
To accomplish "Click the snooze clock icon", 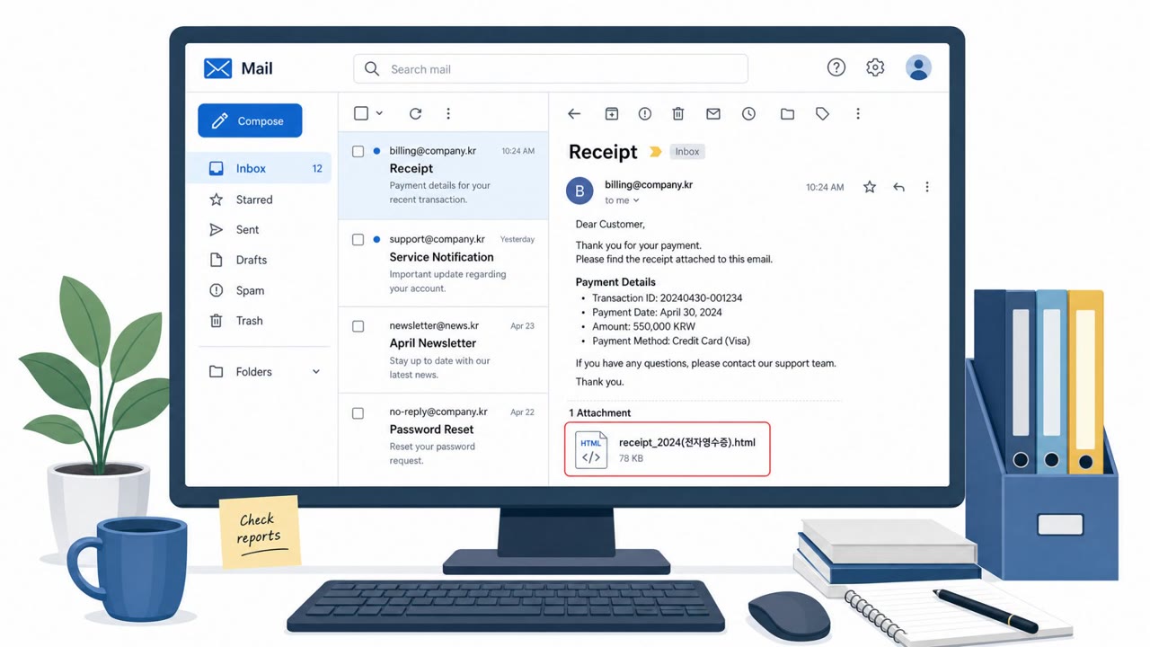I will click(x=748, y=114).
